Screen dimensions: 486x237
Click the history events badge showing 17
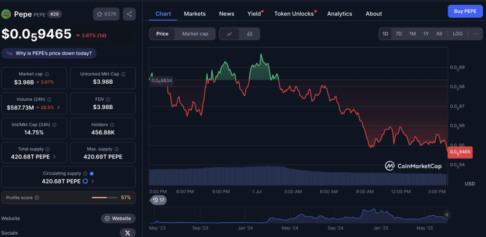point(159,200)
